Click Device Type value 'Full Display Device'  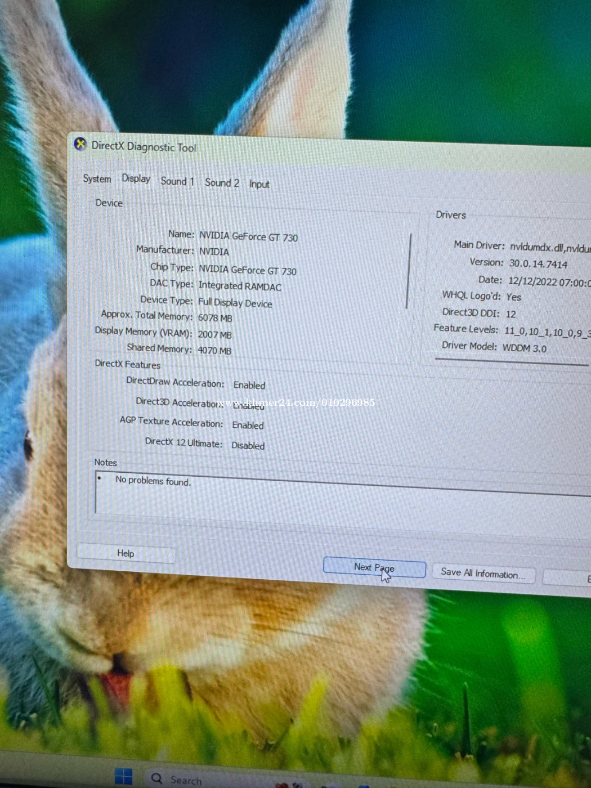click(x=235, y=303)
